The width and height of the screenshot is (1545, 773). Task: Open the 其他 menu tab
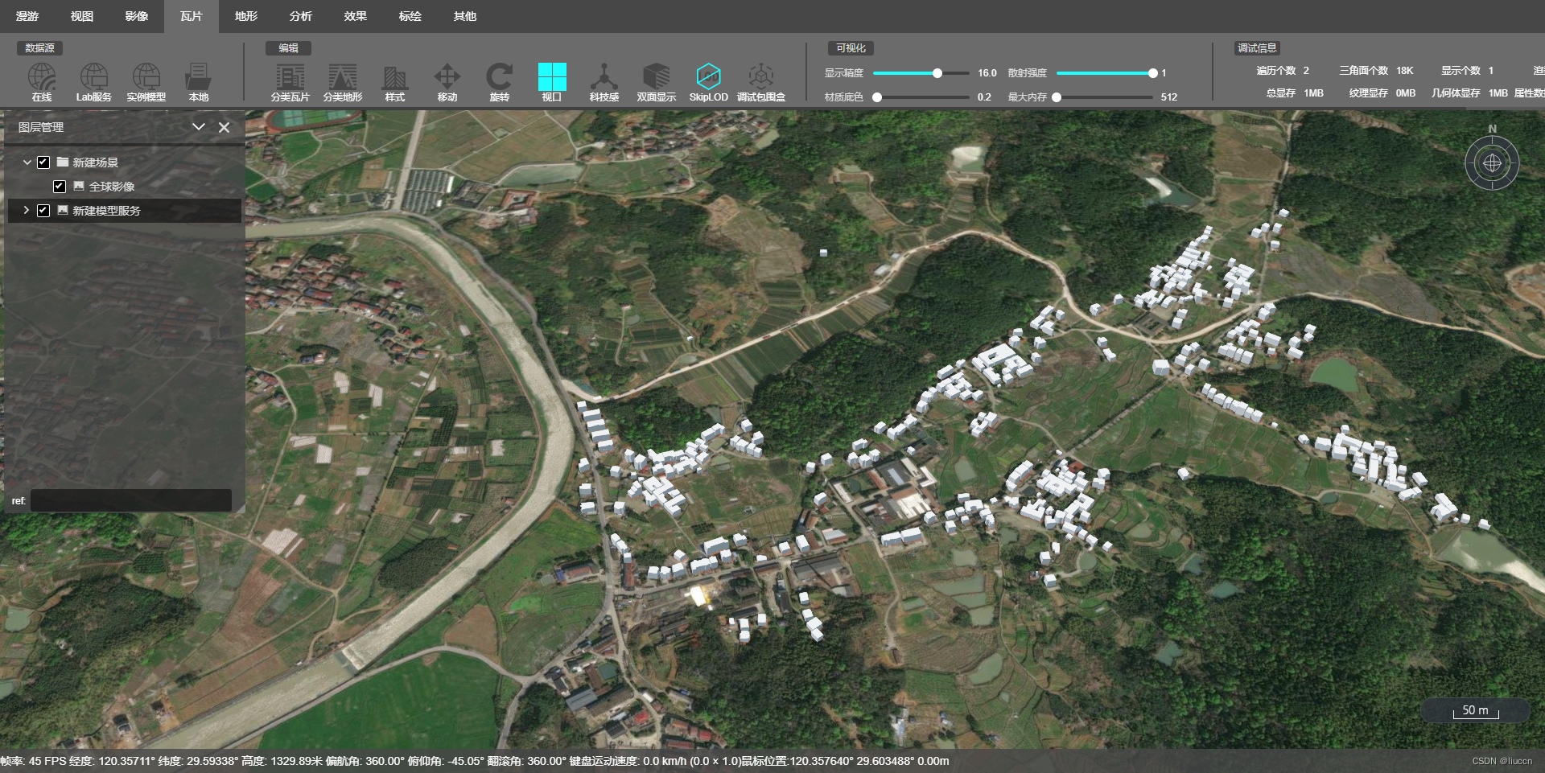point(465,16)
